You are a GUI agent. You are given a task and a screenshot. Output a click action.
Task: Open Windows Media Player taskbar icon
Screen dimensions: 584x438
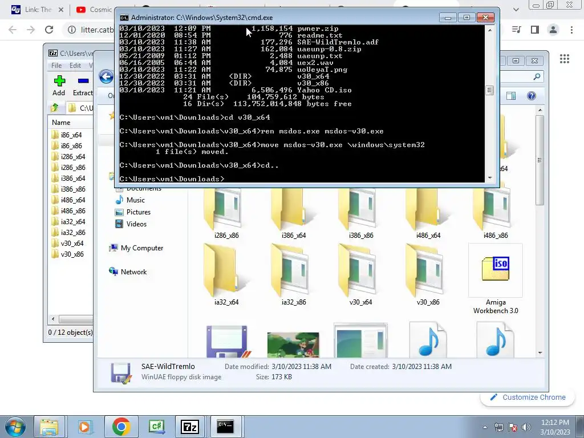point(85,427)
